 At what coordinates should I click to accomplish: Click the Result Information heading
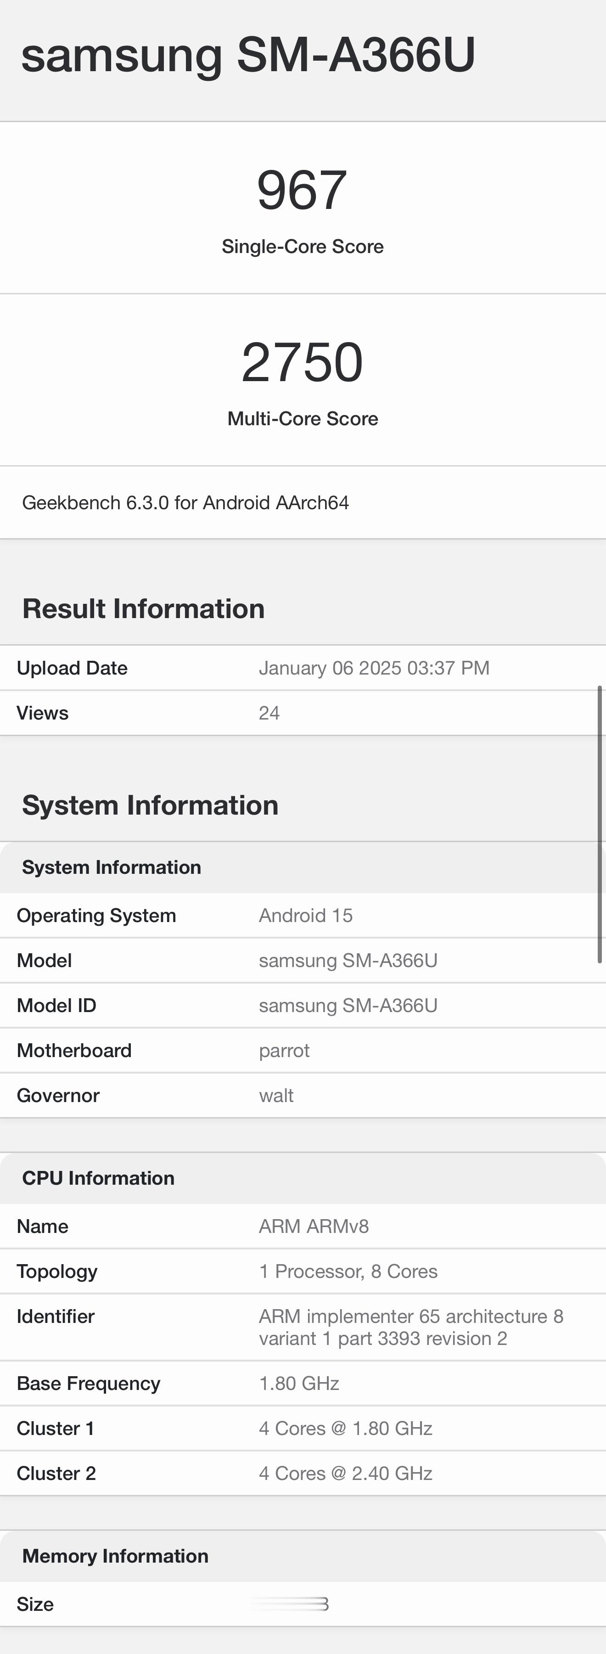coord(143,609)
